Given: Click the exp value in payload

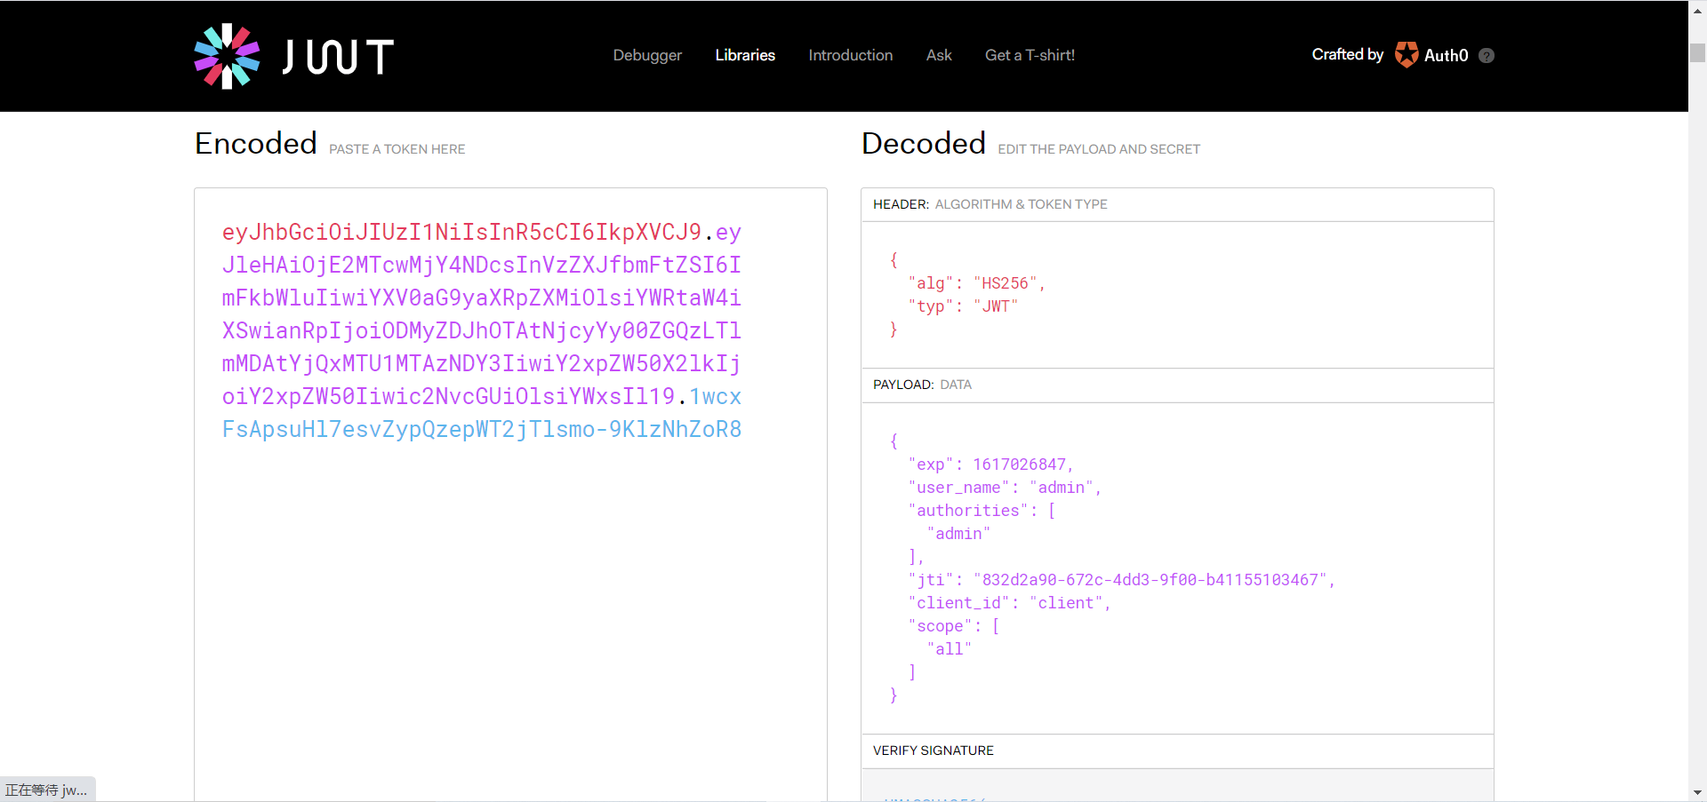Looking at the screenshot, I should pyautogui.click(x=1019, y=465).
